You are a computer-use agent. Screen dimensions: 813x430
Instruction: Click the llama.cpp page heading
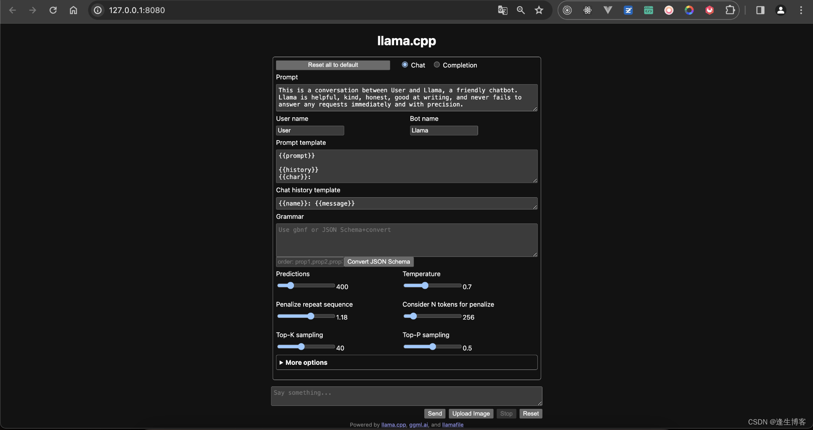tap(406, 41)
